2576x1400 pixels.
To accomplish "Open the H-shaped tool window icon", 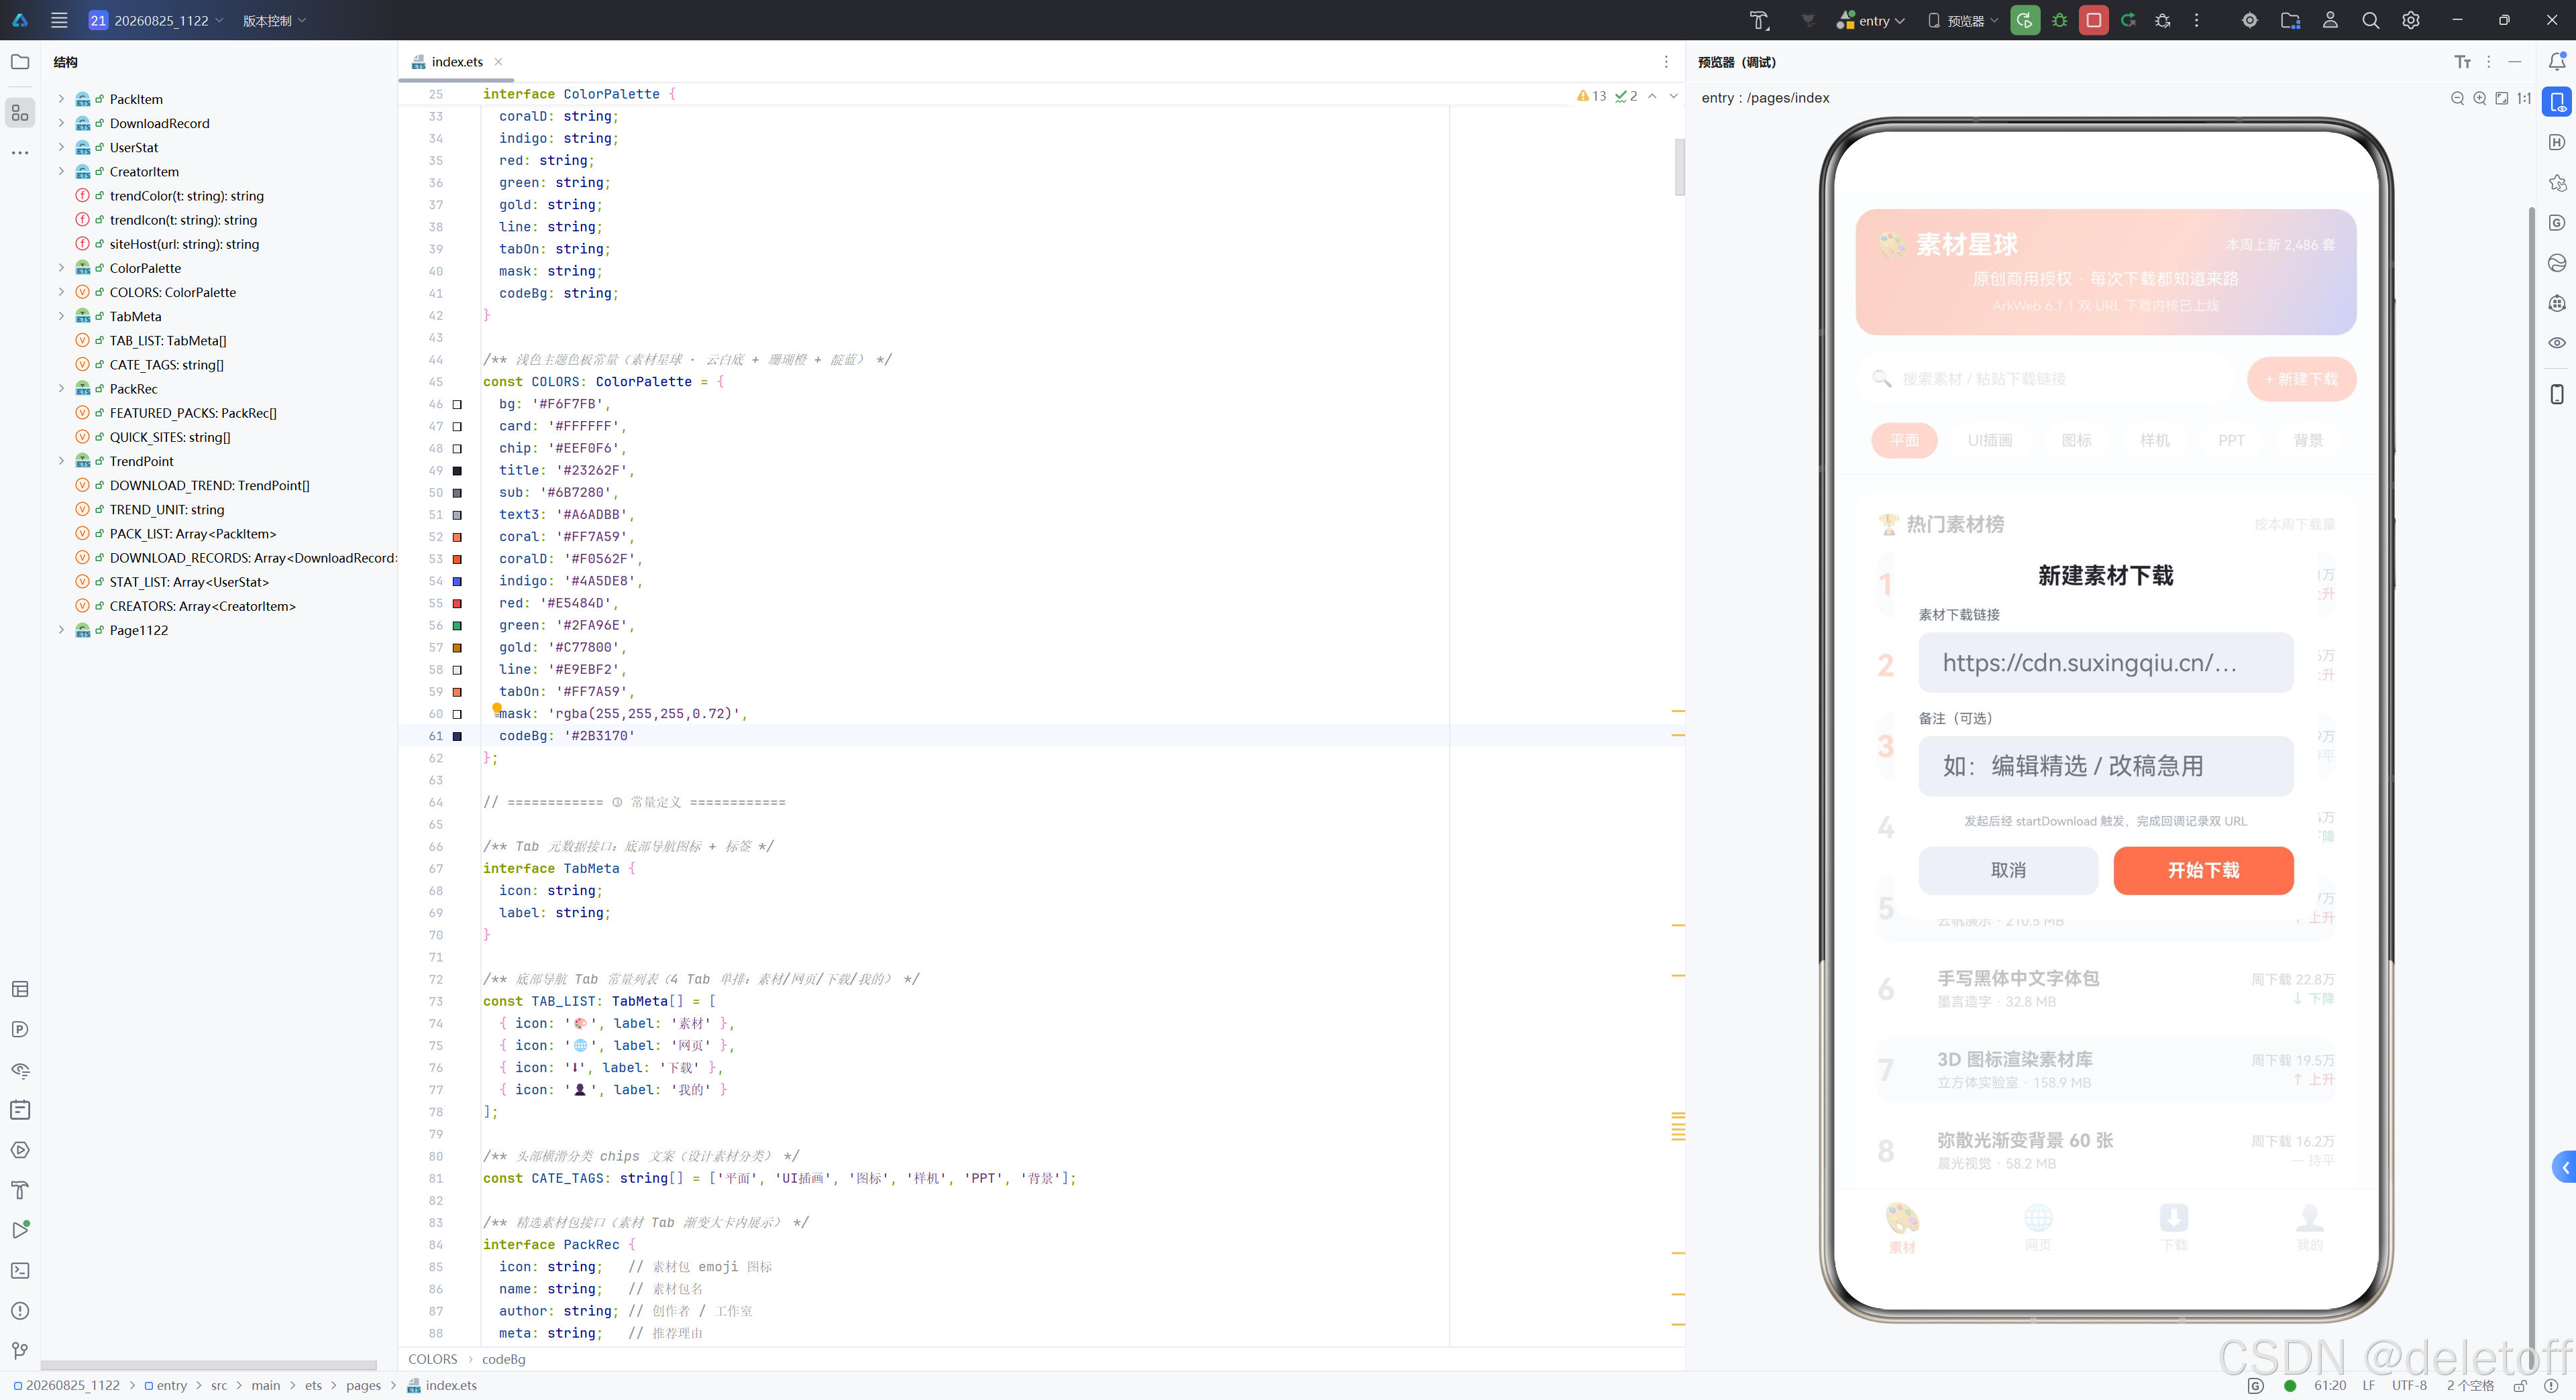I will [x=2557, y=142].
